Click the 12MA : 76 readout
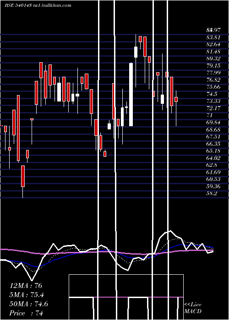 coord(26,286)
